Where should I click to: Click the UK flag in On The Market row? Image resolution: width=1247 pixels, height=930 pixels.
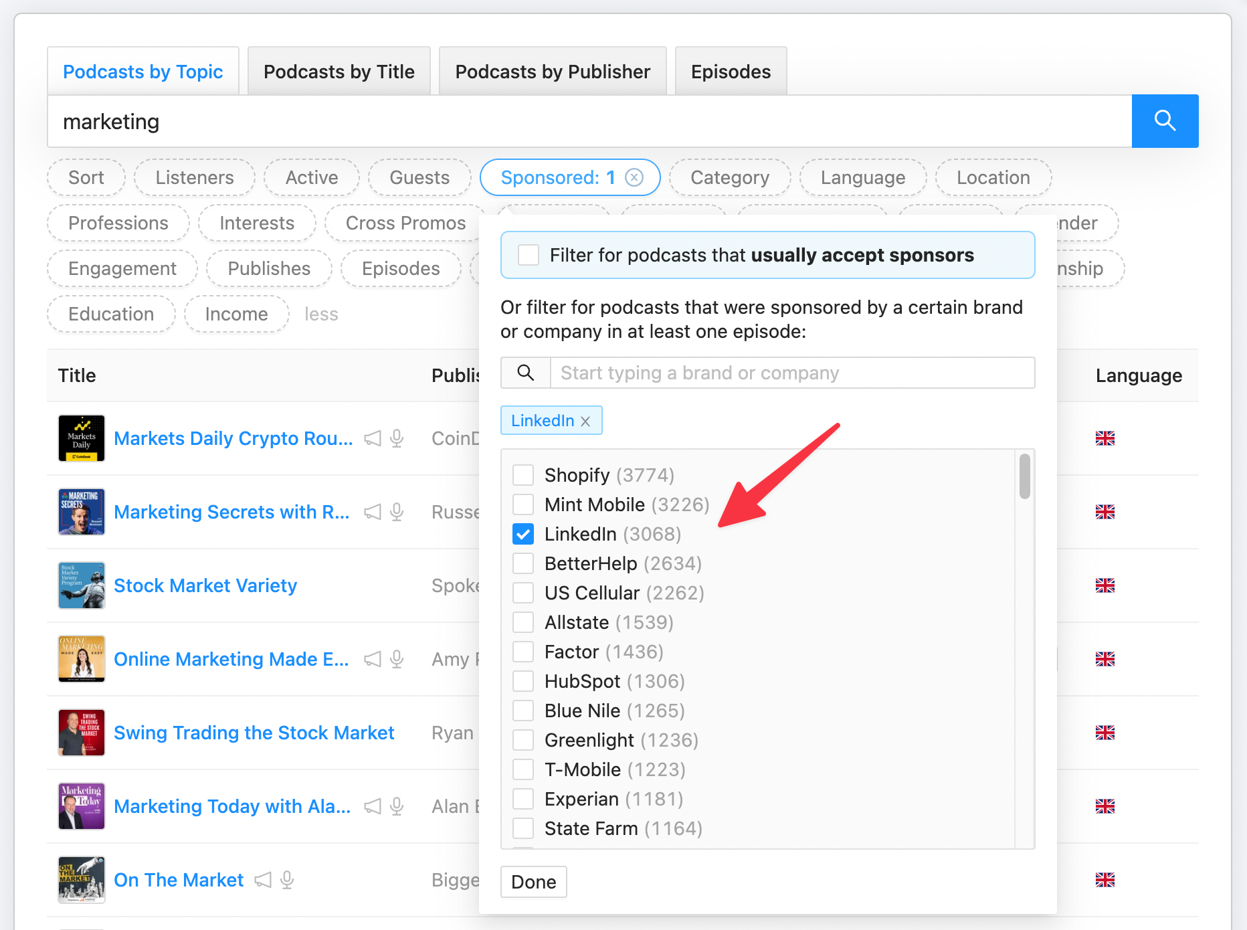[x=1105, y=880]
